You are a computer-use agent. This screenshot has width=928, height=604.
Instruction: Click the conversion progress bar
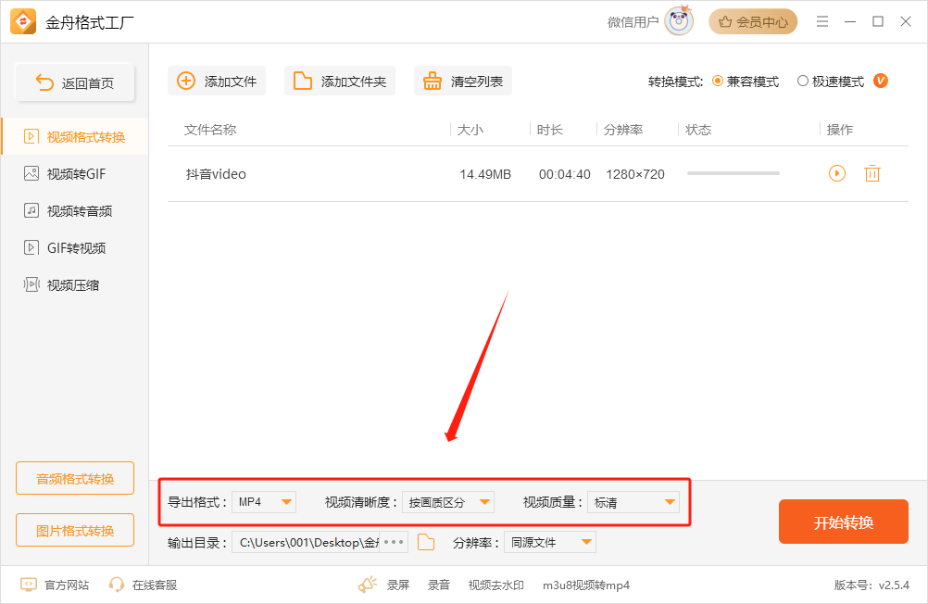(x=733, y=173)
